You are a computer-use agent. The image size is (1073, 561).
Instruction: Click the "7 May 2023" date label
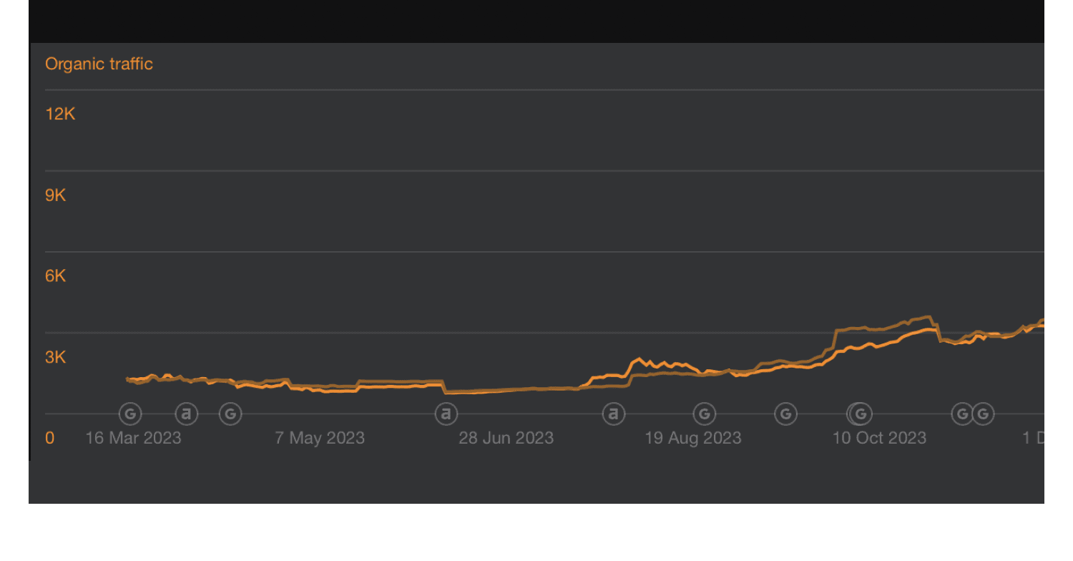[x=320, y=438]
